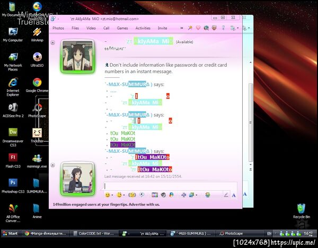318x248 pixels.
Task: Click the voice clip speaker icon
Action: pyautogui.click(x=142, y=195)
